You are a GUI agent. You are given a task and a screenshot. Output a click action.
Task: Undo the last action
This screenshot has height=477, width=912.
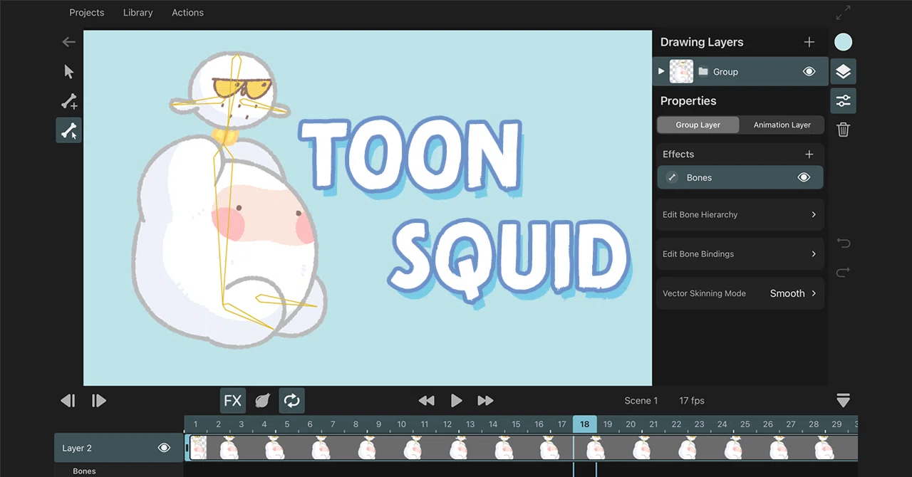pyautogui.click(x=843, y=243)
